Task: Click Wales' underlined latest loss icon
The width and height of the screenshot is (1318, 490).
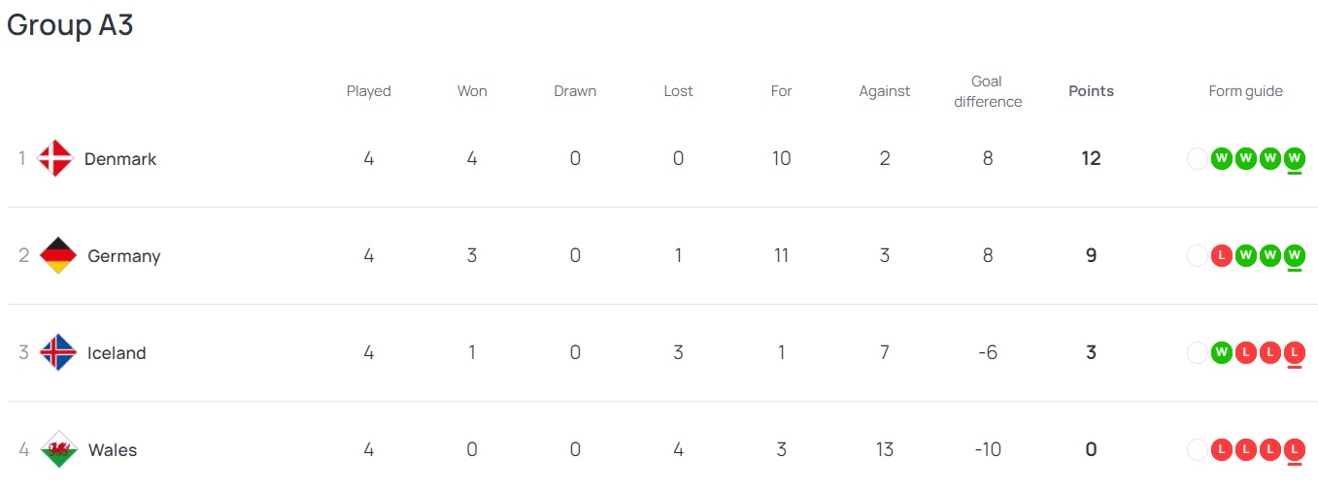Action: 1294,449
